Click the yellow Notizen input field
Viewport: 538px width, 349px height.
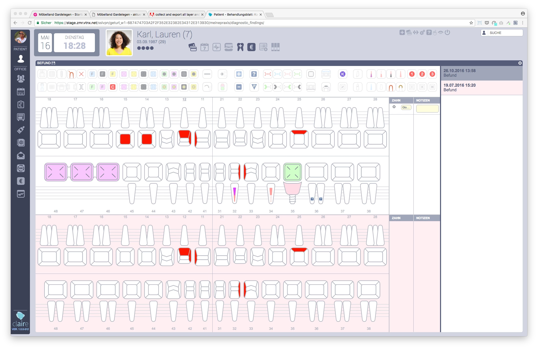[x=427, y=108]
